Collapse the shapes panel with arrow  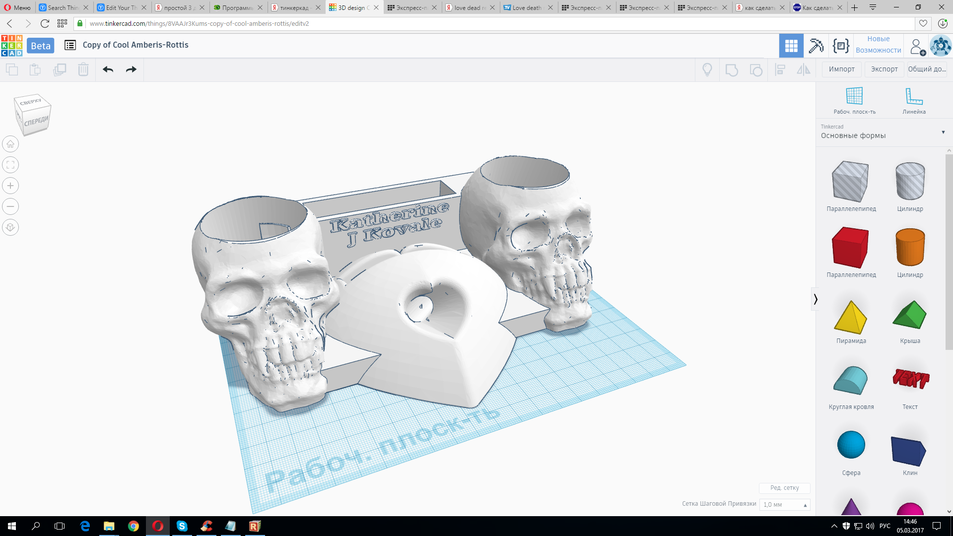pos(815,299)
